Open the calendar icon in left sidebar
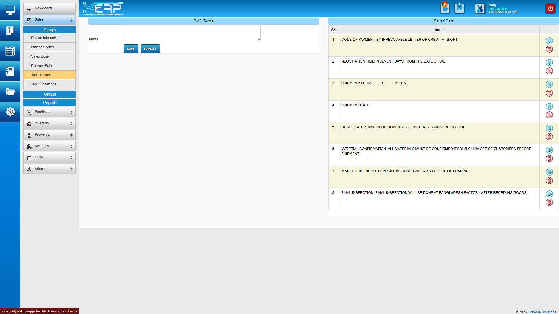 click(10, 51)
